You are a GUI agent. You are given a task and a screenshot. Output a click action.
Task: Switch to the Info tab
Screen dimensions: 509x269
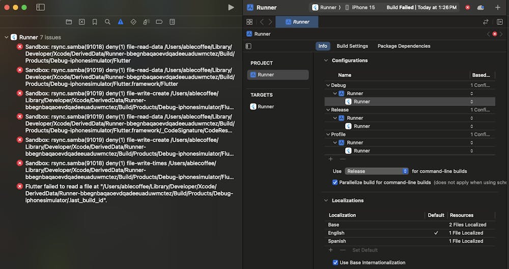(x=323, y=46)
